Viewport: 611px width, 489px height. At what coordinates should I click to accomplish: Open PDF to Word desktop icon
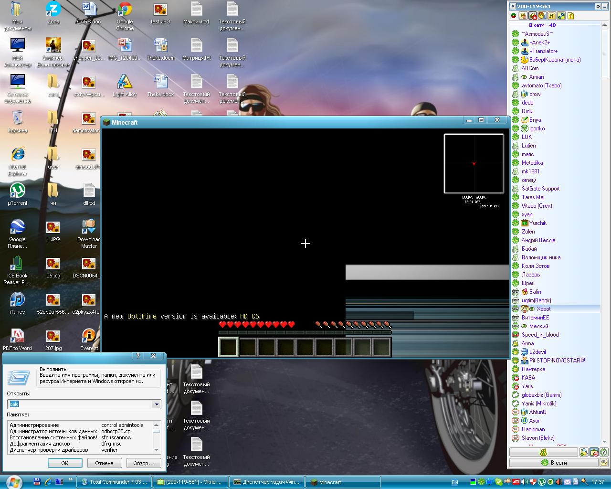click(x=17, y=340)
